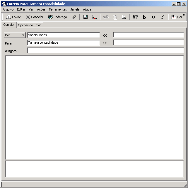The image size is (188, 188).
Task: Open the Ações menu
Action: pyautogui.click(x=41, y=9)
